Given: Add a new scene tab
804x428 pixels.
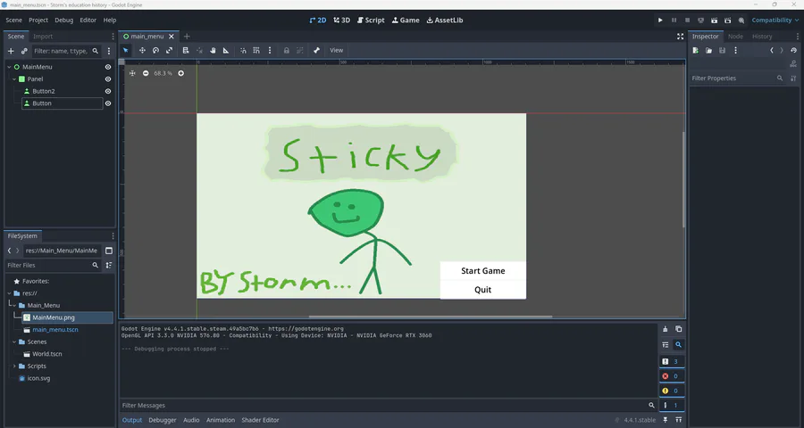Looking at the screenshot, I should click(187, 37).
